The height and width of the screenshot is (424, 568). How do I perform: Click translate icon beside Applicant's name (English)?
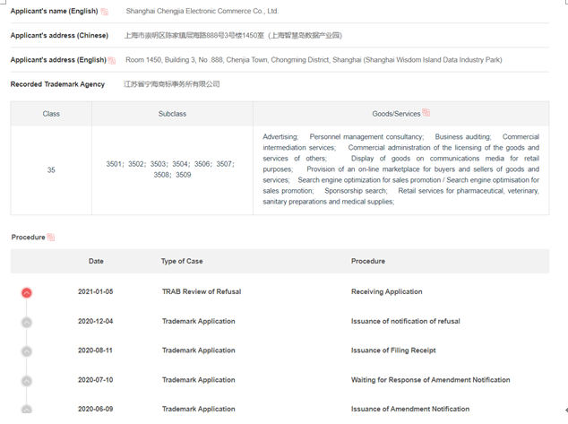tap(105, 12)
